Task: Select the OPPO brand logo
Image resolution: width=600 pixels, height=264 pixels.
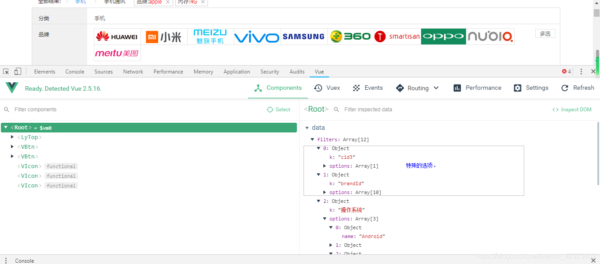Action: (x=444, y=37)
